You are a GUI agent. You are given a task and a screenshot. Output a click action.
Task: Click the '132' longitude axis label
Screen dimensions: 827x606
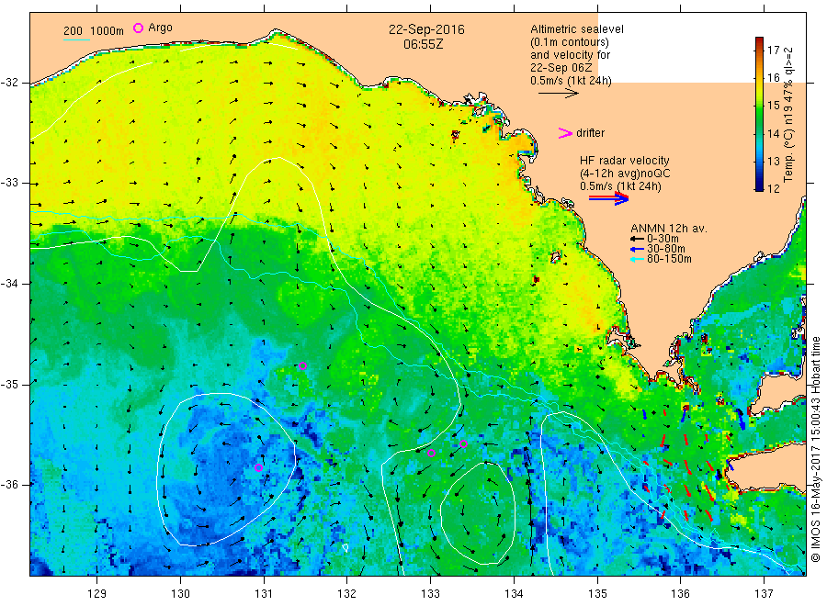pos(347,594)
